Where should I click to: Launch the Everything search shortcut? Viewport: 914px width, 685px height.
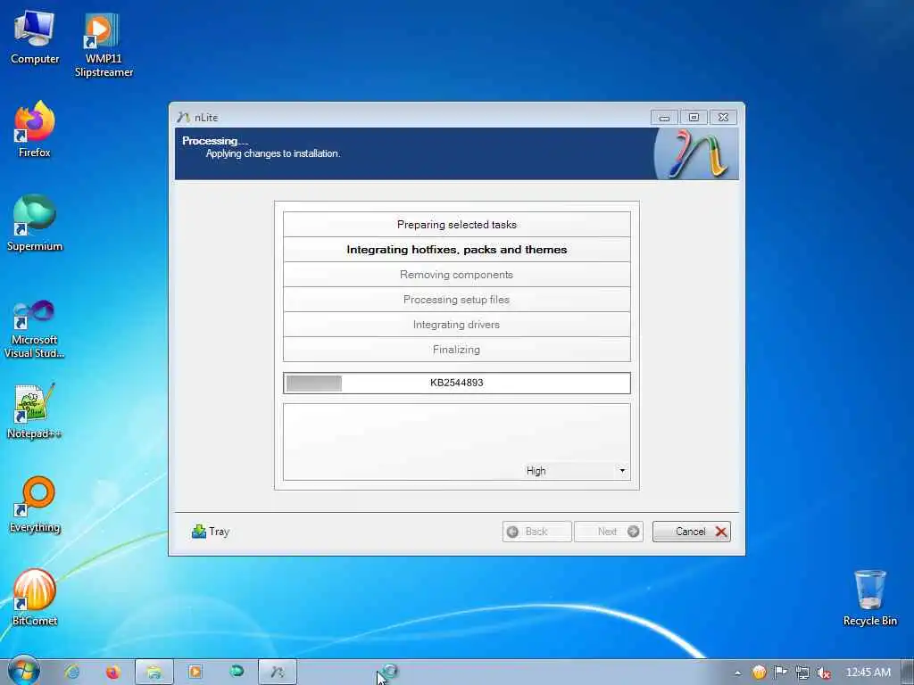tap(35, 505)
